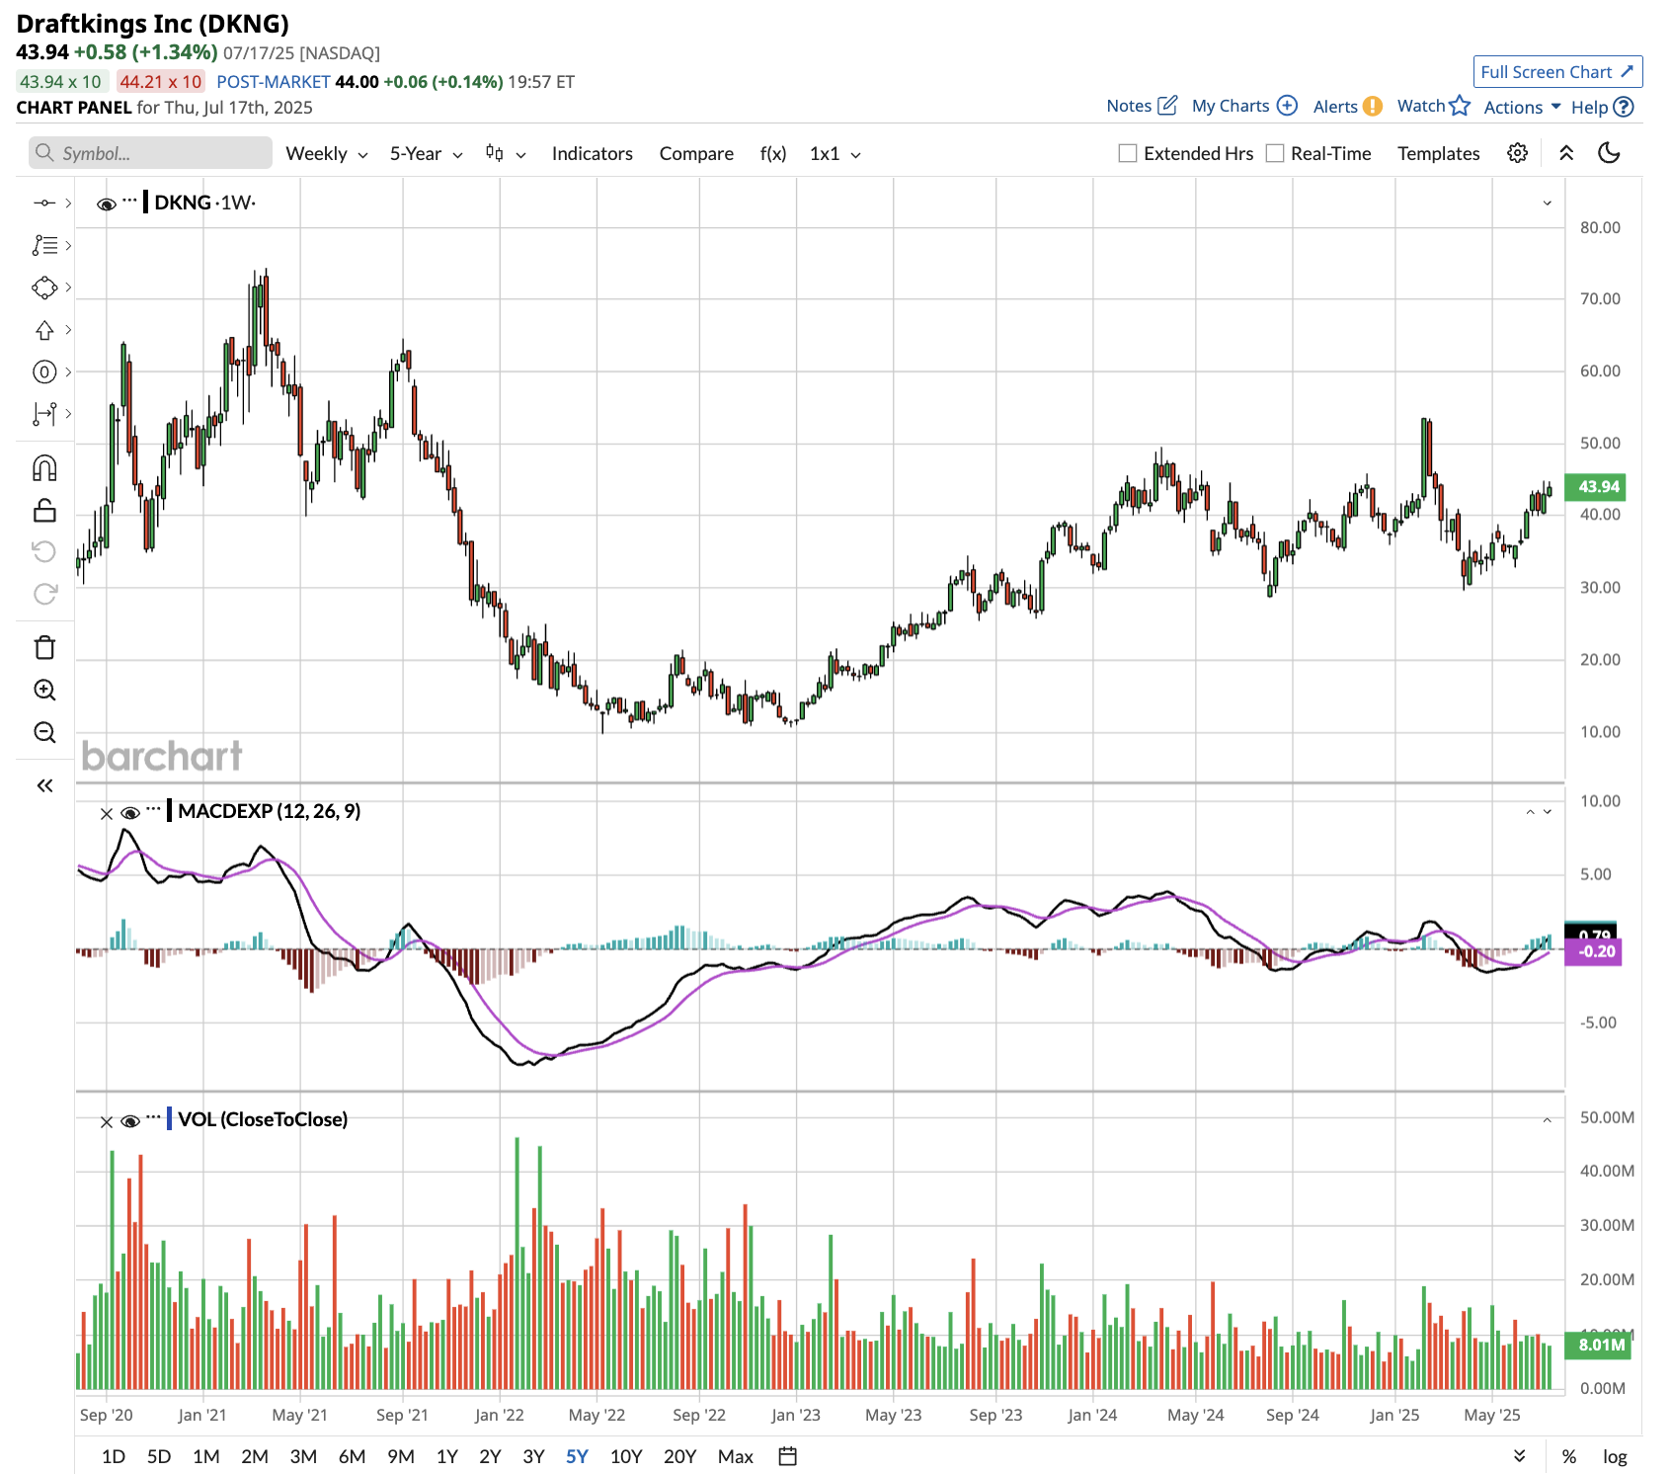
Task: Toggle the magnet snap tool
Action: click(x=44, y=467)
